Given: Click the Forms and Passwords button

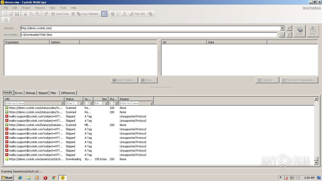Looking at the screenshot, I should (299, 80).
